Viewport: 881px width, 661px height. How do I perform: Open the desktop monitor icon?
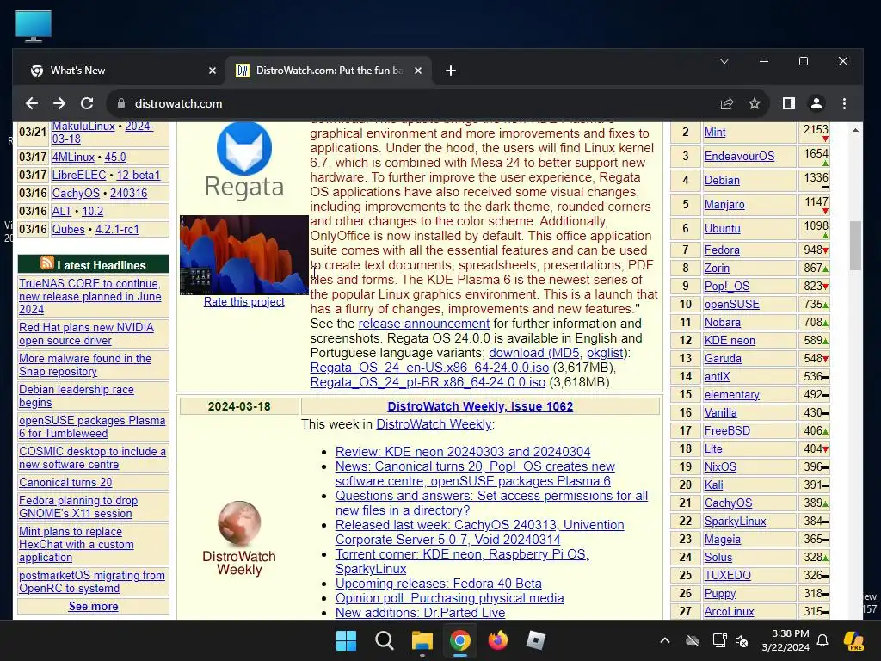coord(34,26)
